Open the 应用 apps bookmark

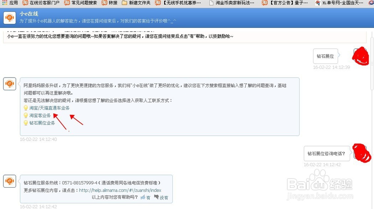(x=10, y=3)
